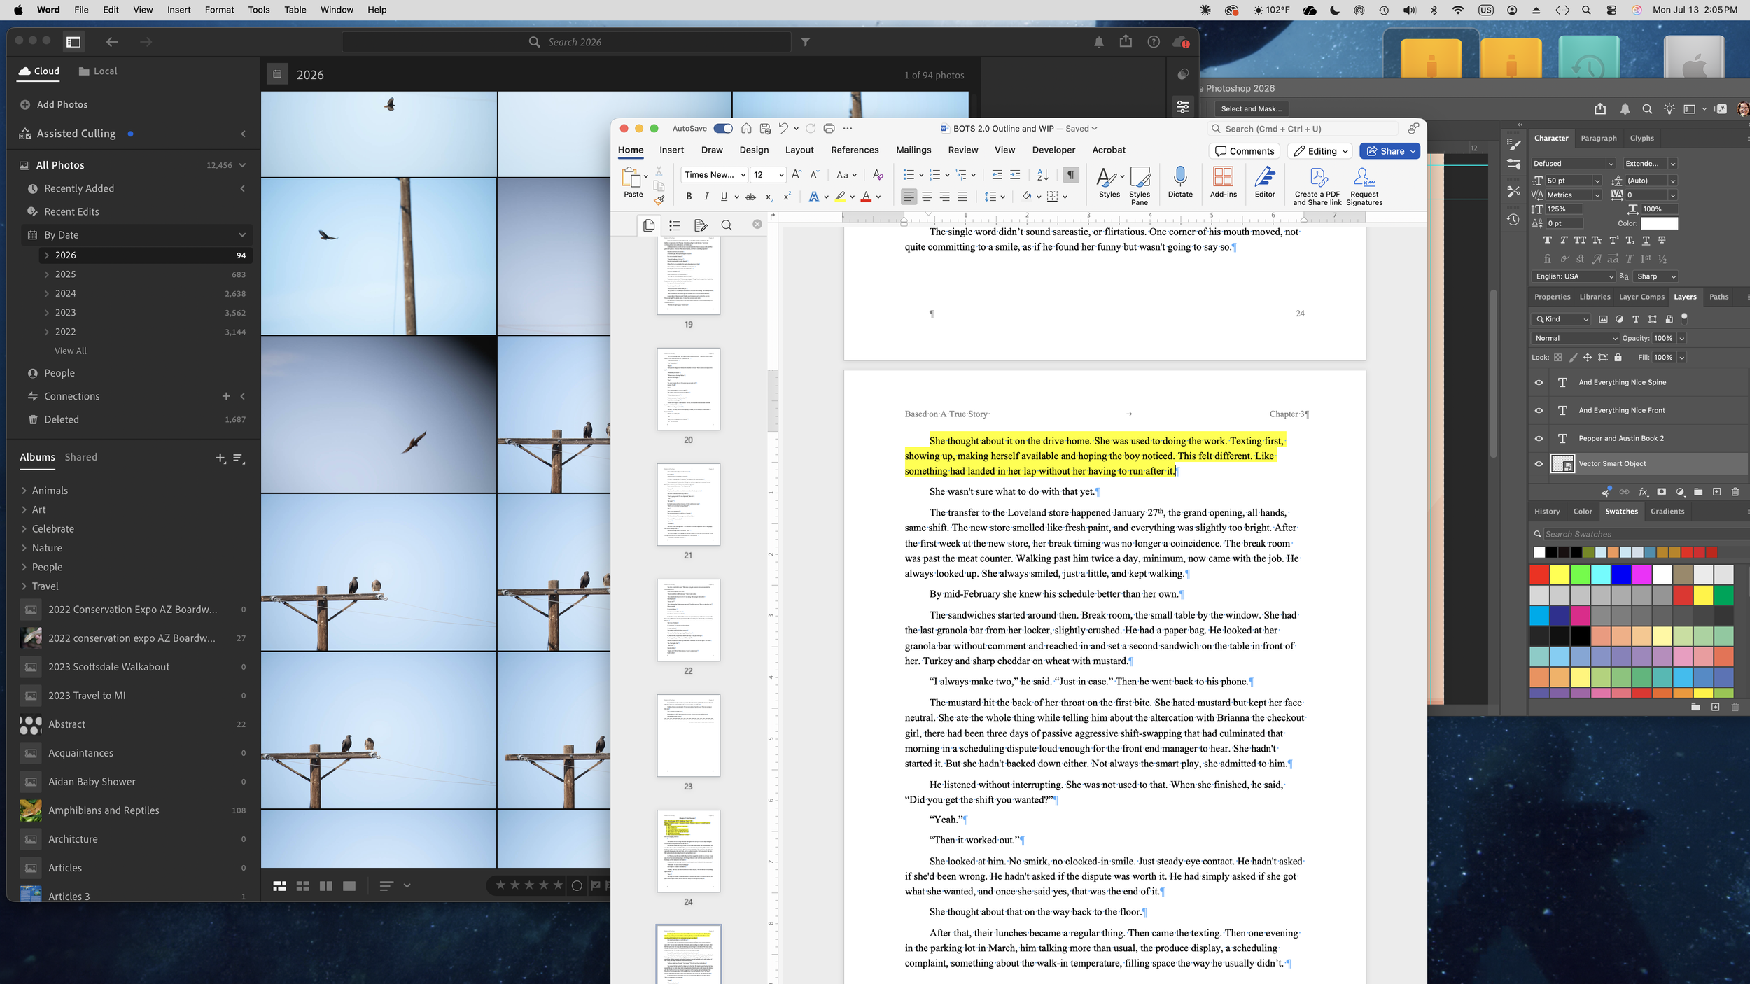Expand the Animals album group
The height and width of the screenshot is (984, 1750).
coord(24,491)
